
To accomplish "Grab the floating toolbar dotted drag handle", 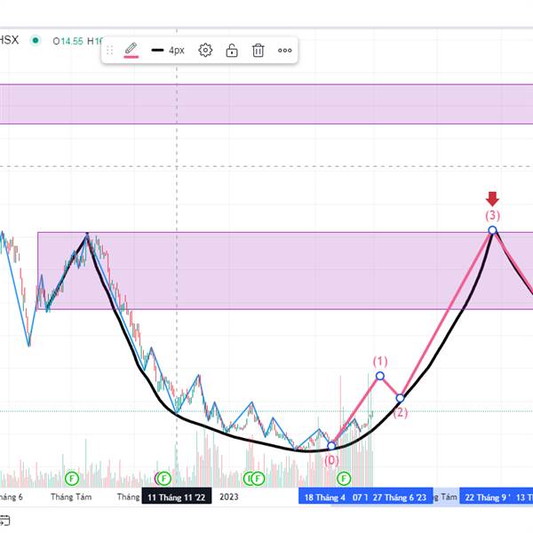I will pyautogui.click(x=109, y=51).
